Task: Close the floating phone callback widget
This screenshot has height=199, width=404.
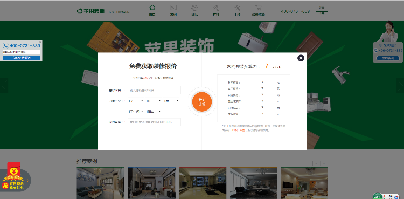Action: pyautogui.click(x=40, y=42)
